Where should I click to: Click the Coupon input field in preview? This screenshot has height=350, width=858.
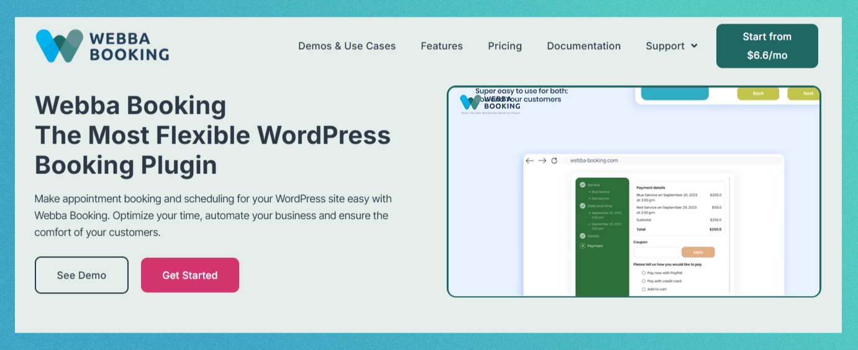(x=656, y=252)
